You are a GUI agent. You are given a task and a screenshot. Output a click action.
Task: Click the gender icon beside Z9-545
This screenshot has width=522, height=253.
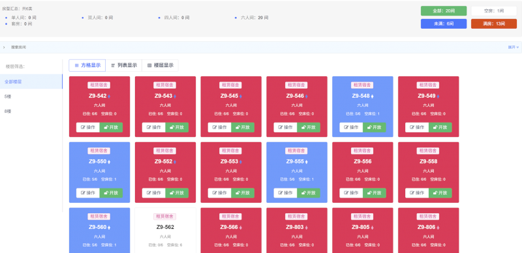(241, 97)
